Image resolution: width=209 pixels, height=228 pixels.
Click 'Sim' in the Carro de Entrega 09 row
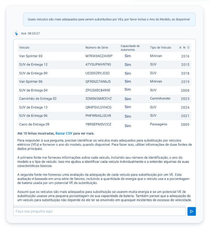point(128,126)
